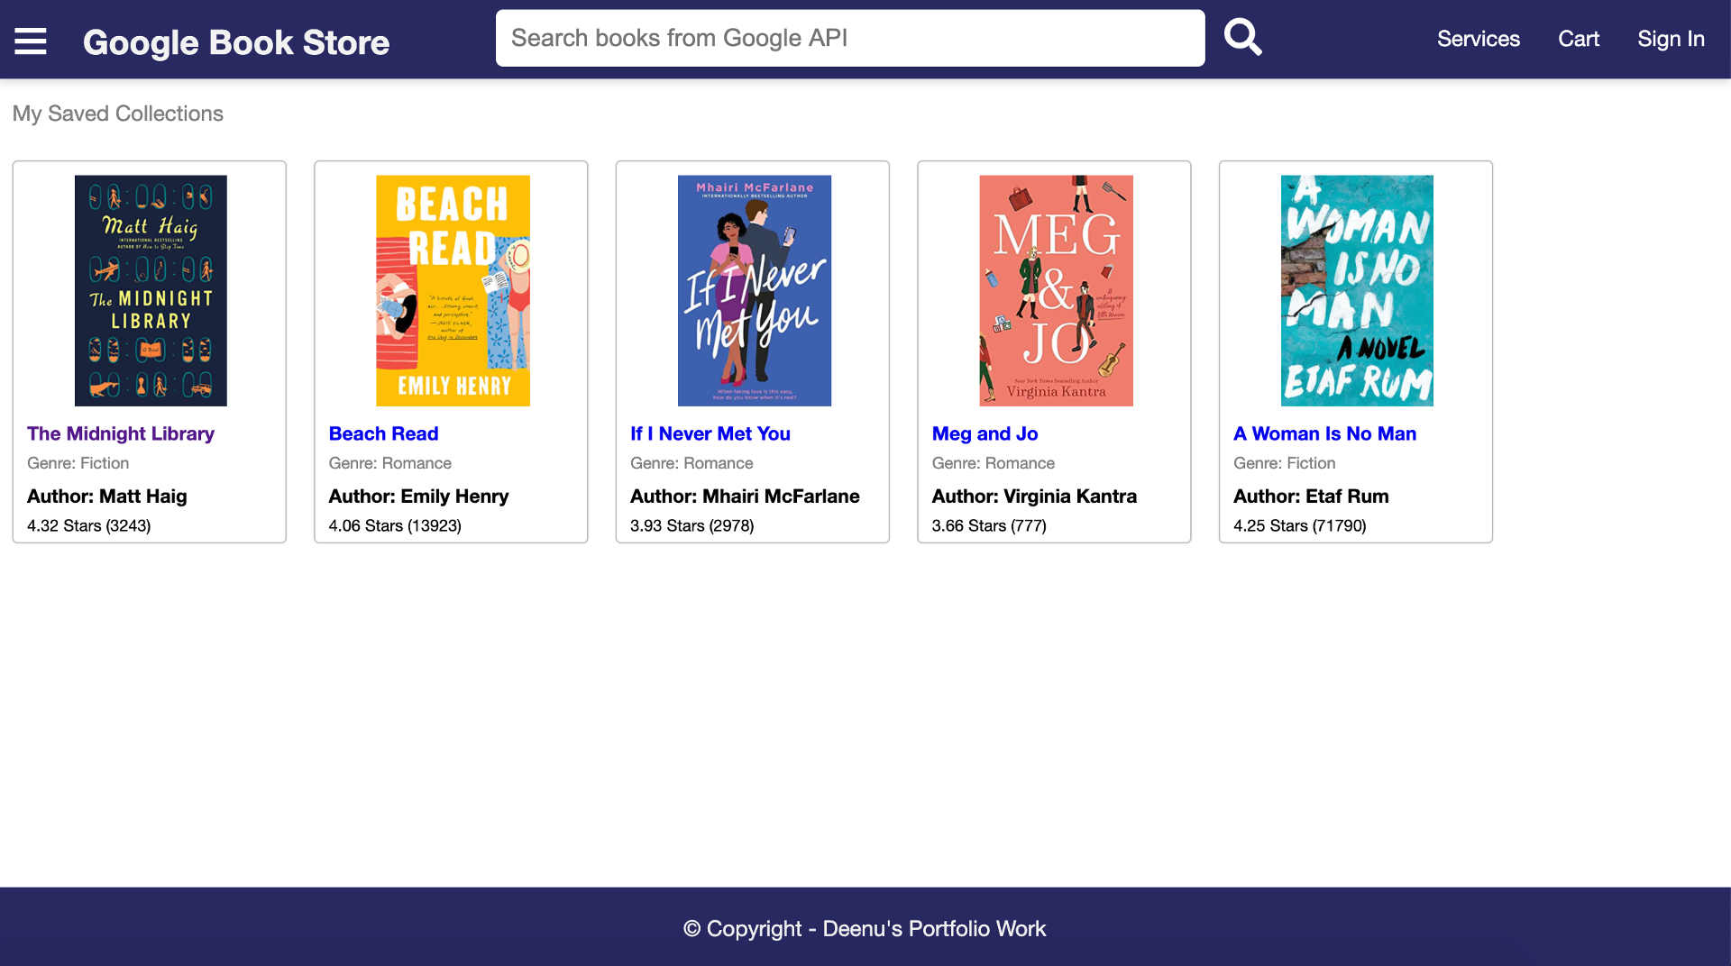The image size is (1731, 966).
Task: Click the Copyright Deenu's Portfolio Work footer
Action: [x=865, y=928]
